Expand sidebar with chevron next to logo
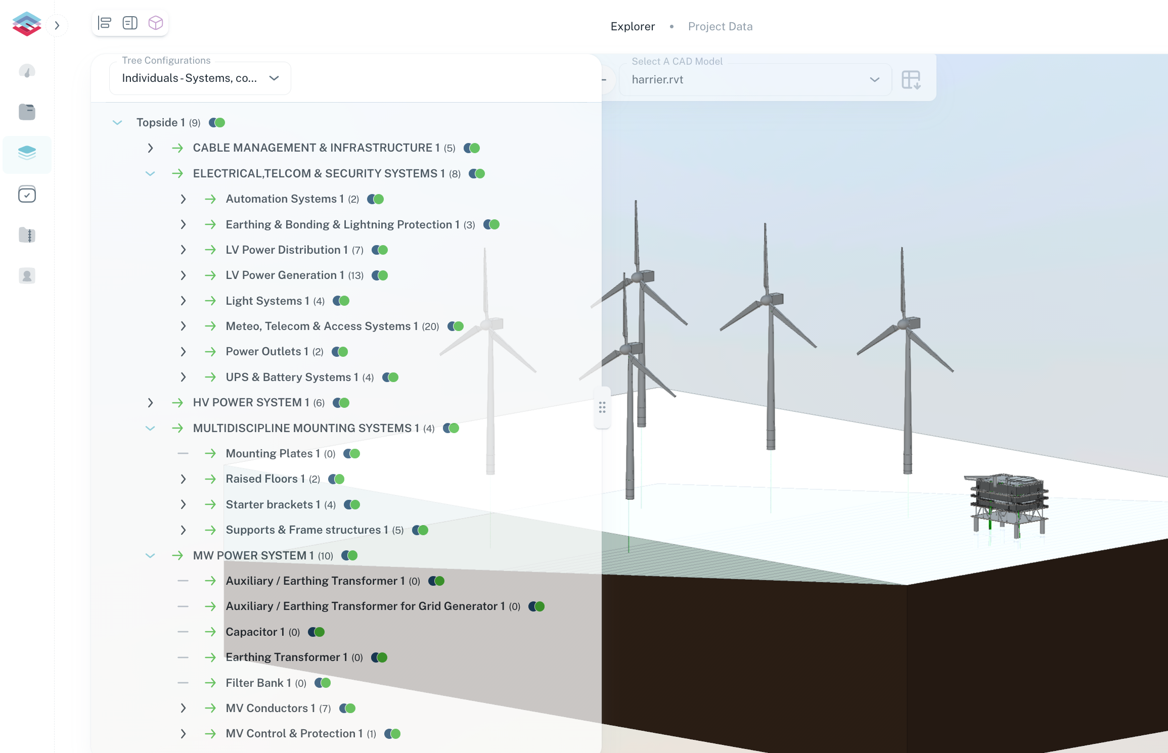The width and height of the screenshot is (1168, 753). point(57,25)
